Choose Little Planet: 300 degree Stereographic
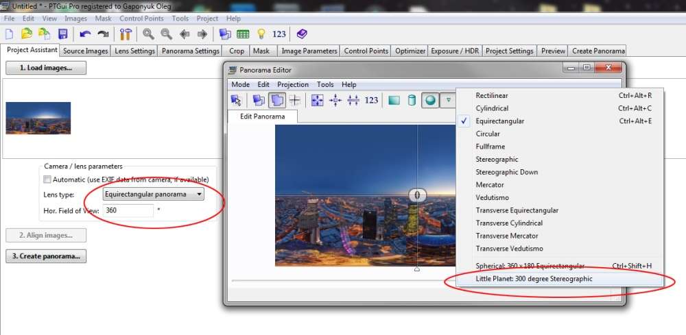 tap(534, 279)
